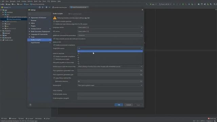
Task: Toggle Copy library runtime files checkbox
Action: coord(54,78)
